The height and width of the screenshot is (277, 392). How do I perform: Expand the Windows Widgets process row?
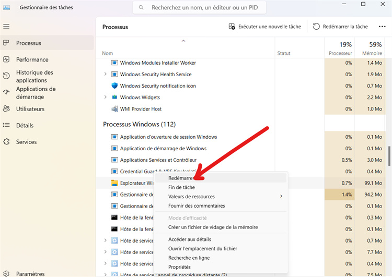pos(105,98)
